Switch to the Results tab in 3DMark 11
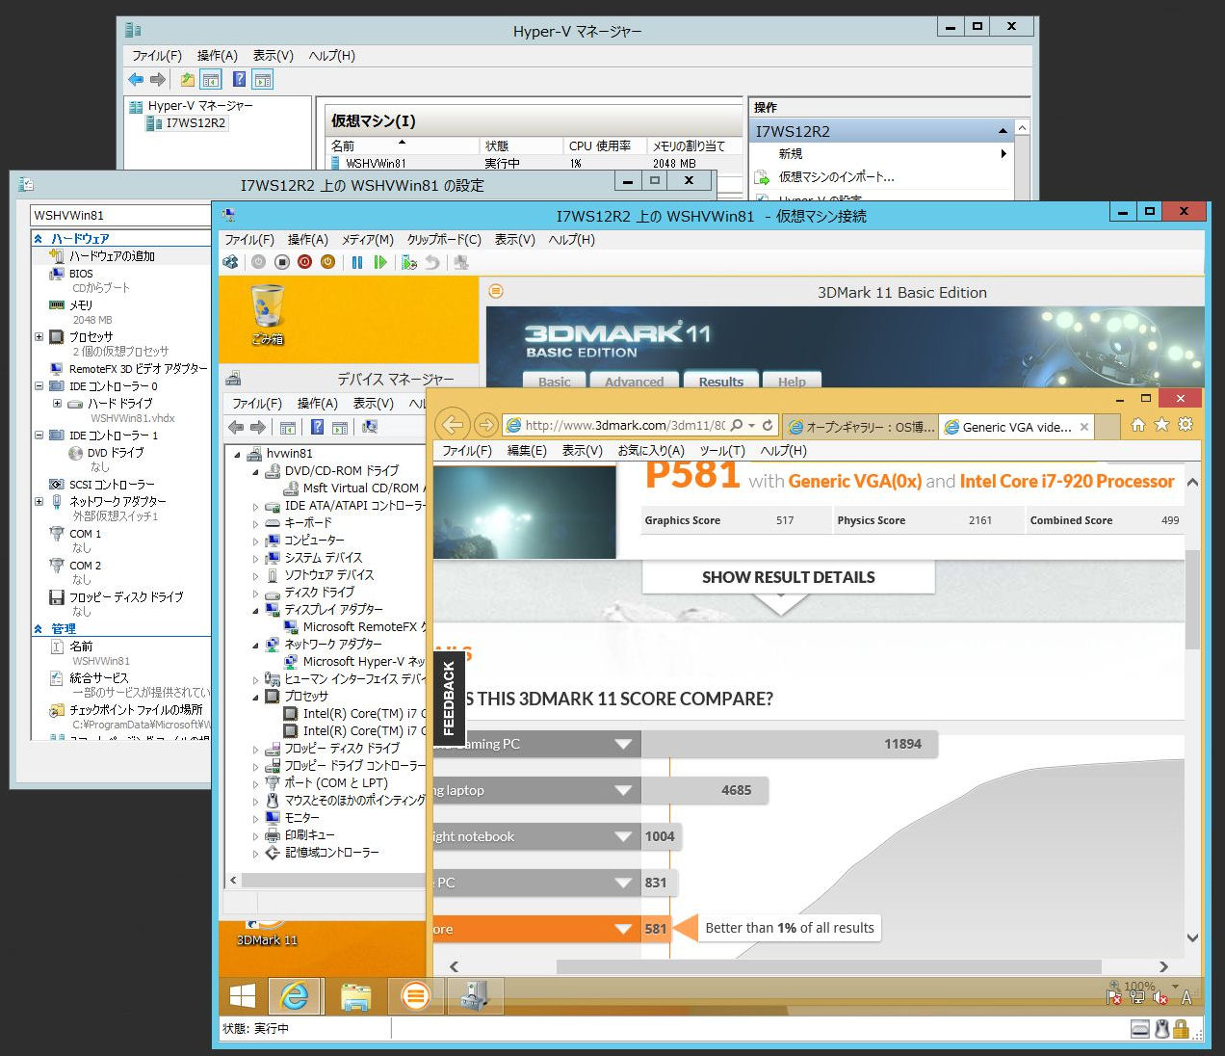 pos(721,381)
